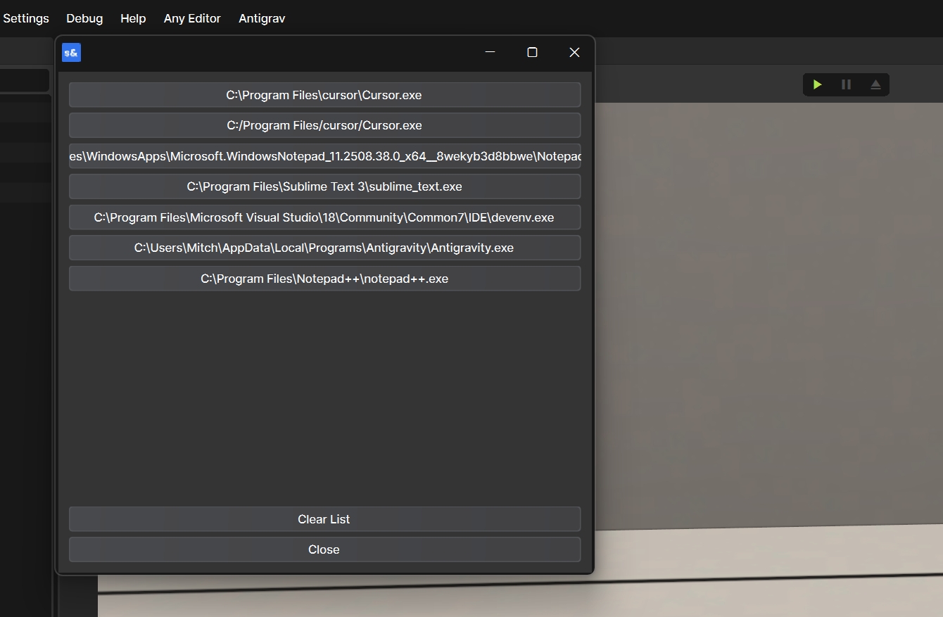943x617 pixels.
Task: Choose the Antigravity.exe path entry
Action: point(324,248)
